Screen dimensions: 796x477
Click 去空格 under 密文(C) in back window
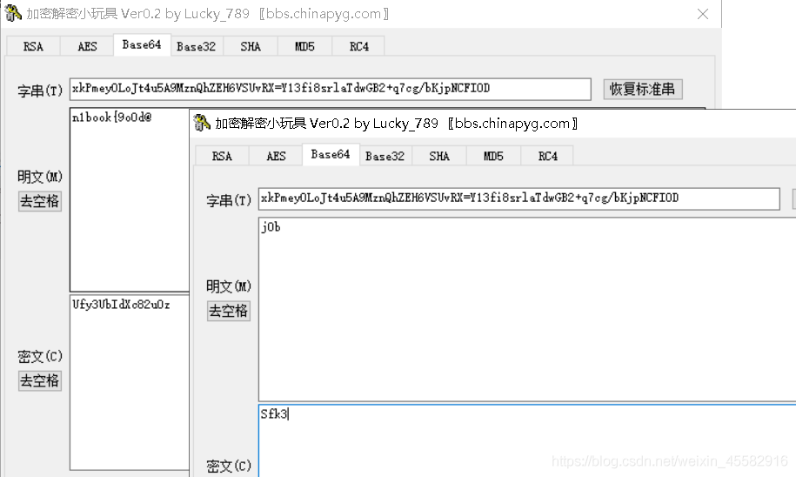point(40,380)
